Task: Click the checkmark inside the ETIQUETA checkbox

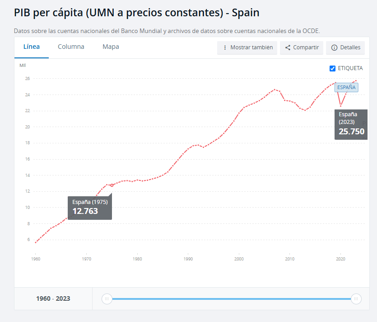Action: 333,68
